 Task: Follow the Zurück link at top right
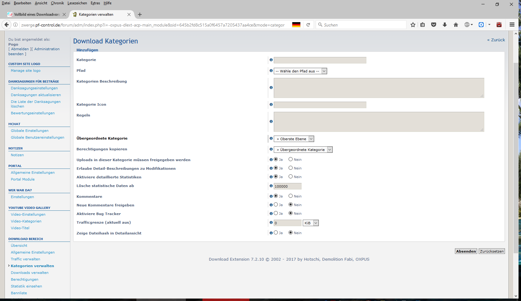coord(496,40)
